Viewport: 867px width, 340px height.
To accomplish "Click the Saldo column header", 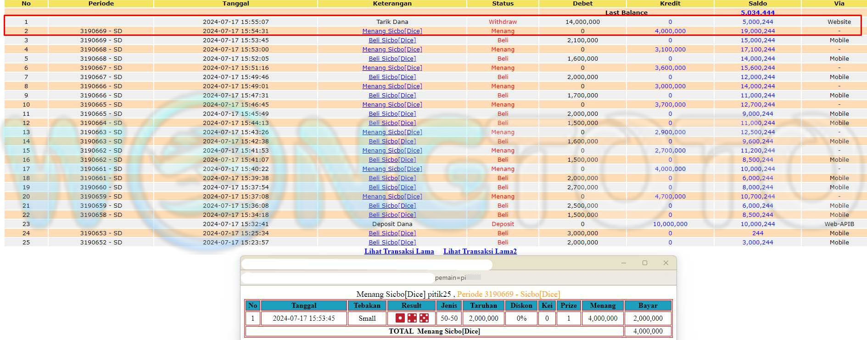I will tap(757, 4).
